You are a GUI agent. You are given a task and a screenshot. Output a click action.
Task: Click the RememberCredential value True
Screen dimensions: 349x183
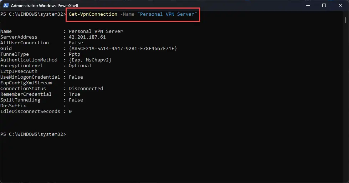click(x=75, y=94)
